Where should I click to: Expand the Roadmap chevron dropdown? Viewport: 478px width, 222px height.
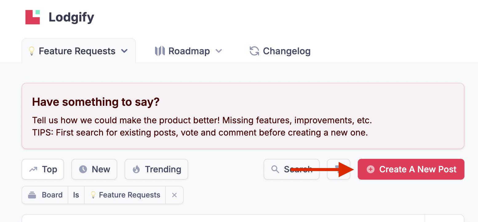(x=219, y=51)
